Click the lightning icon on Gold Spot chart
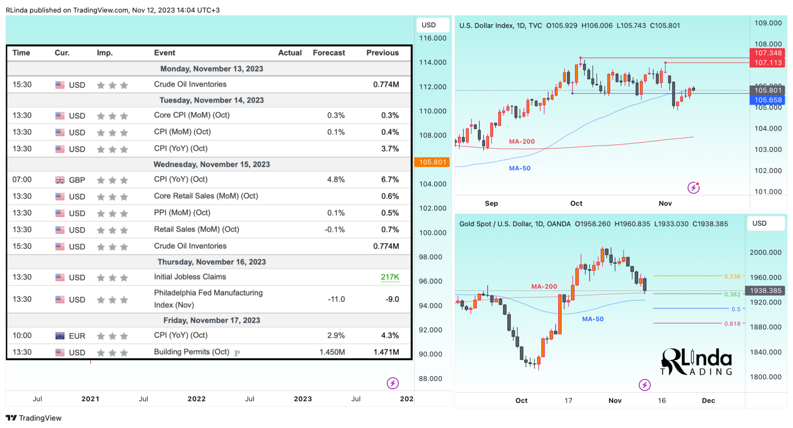The width and height of the screenshot is (793, 428). click(x=644, y=385)
